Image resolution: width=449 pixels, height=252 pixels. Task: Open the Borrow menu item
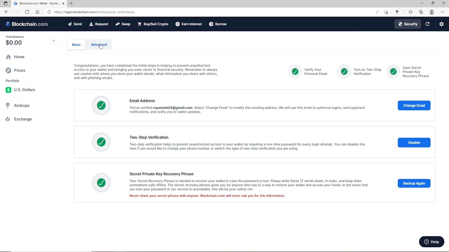click(218, 24)
